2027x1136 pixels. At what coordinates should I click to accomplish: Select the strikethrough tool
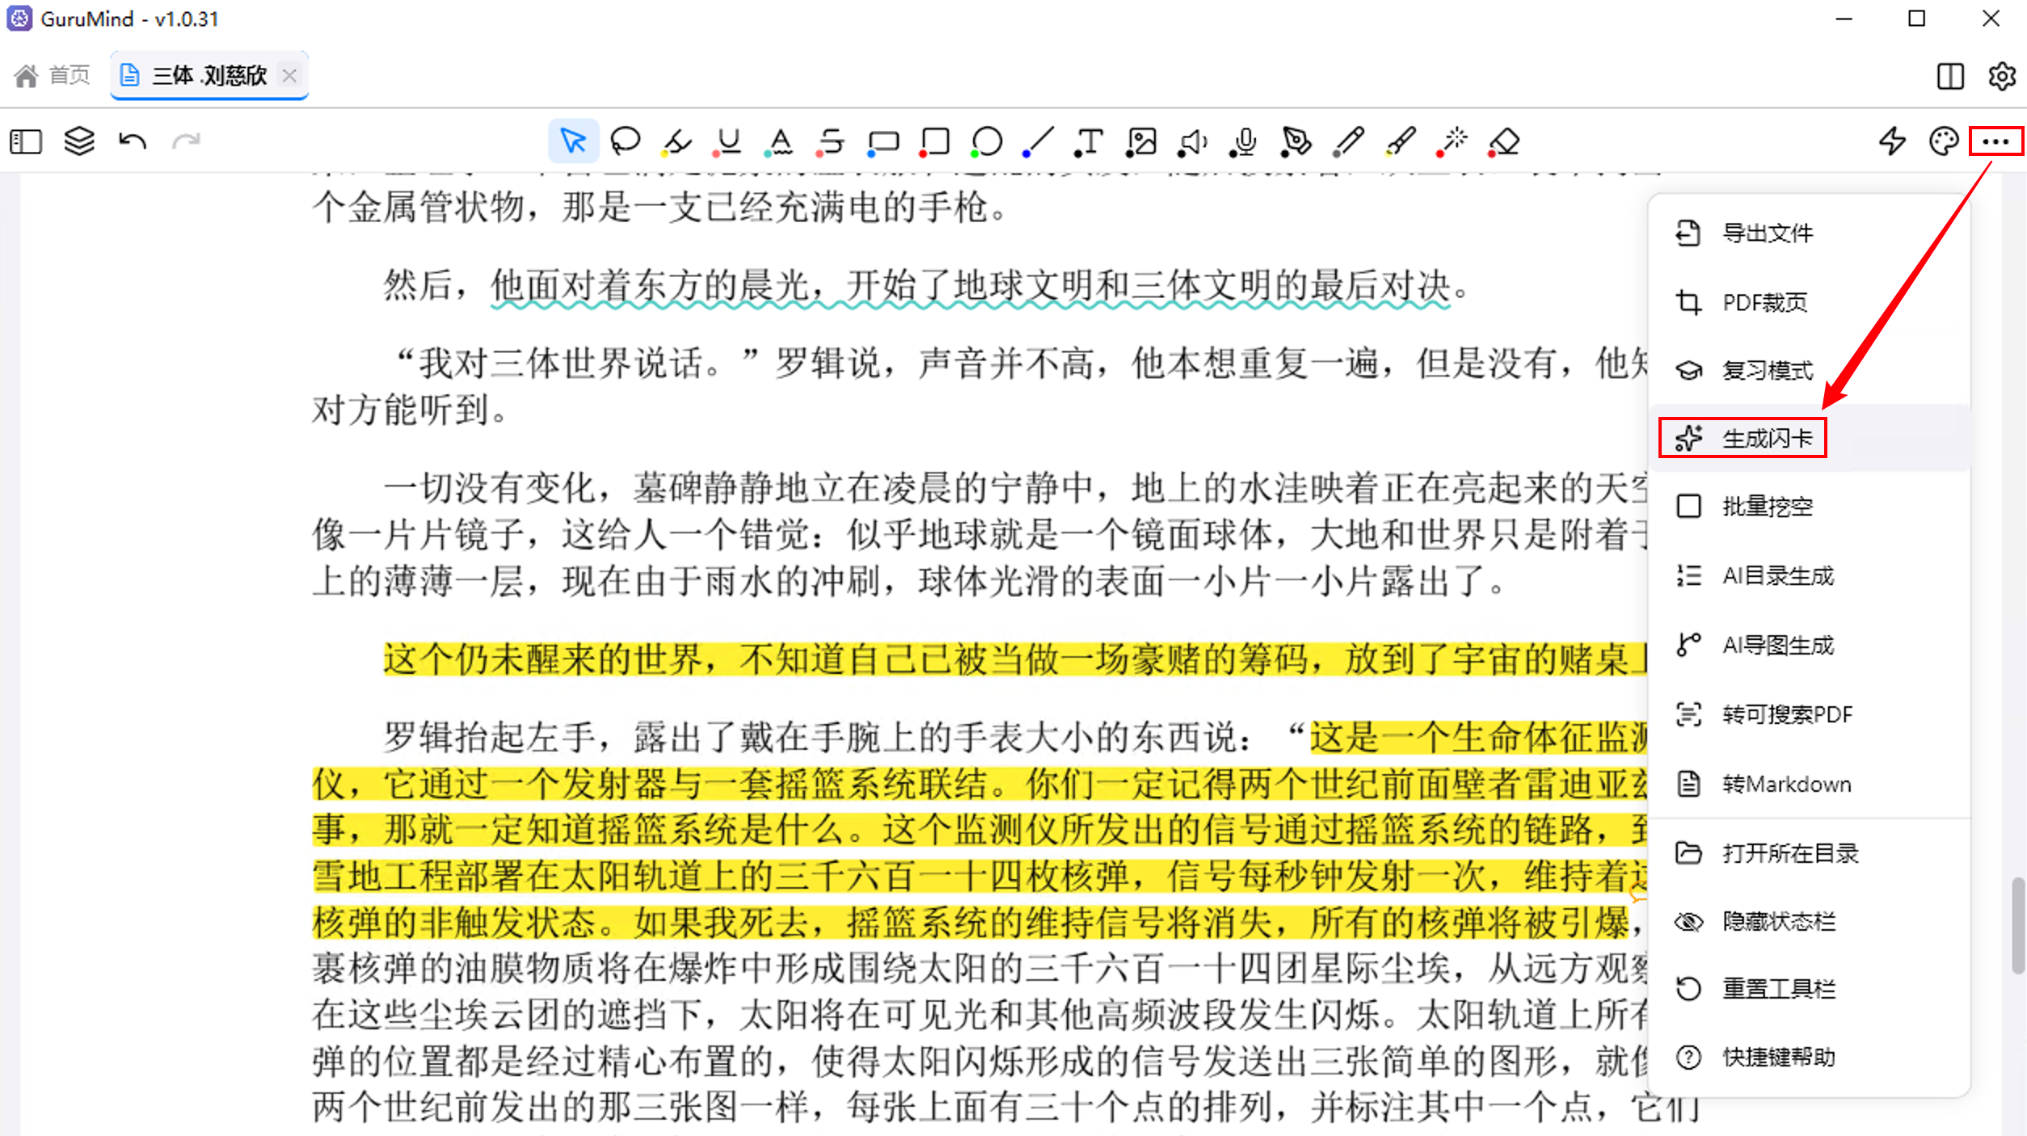pos(831,141)
